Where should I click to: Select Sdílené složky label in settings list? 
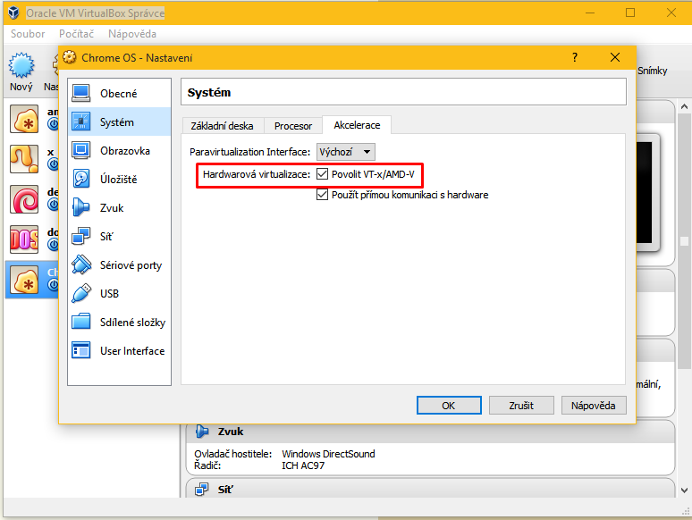coord(132,323)
